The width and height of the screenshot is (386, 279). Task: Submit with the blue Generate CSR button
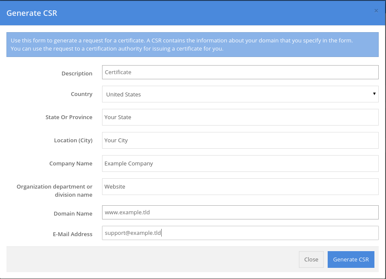click(x=351, y=259)
